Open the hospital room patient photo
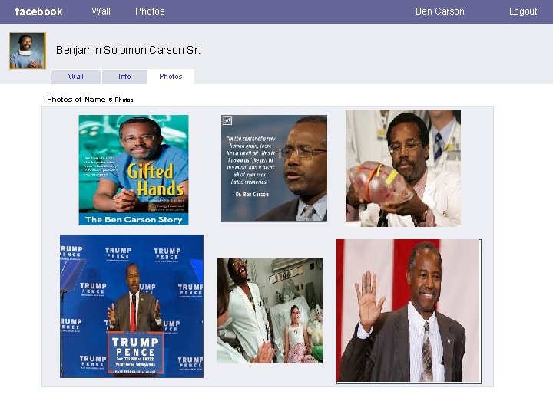Screen dimensions: 553x414 point(270,310)
